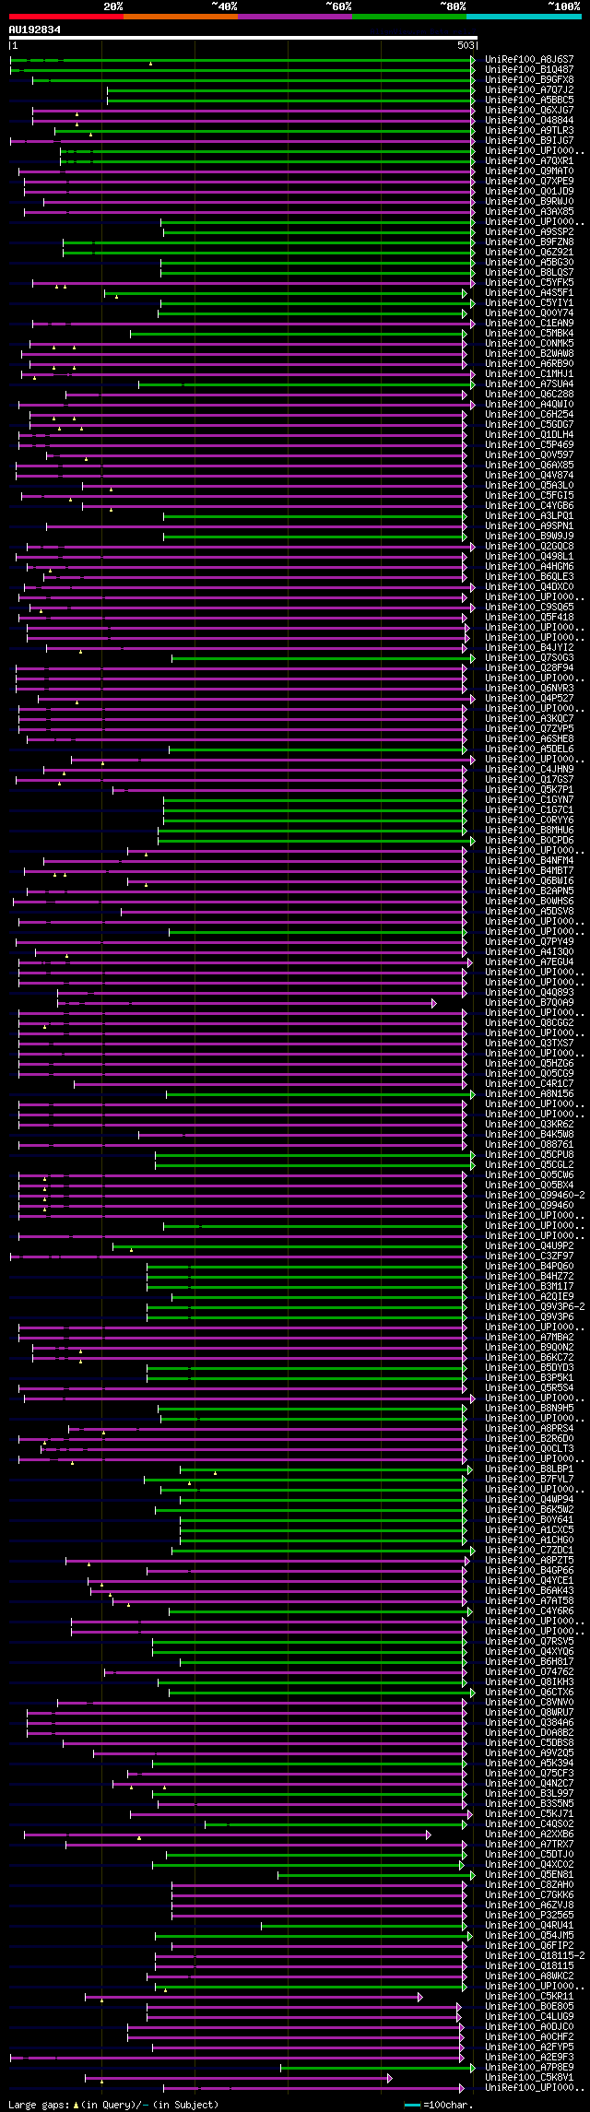Open hit UniRef100_A8J6S7
Screen dimensions: 590x2112
(x=529, y=59)
